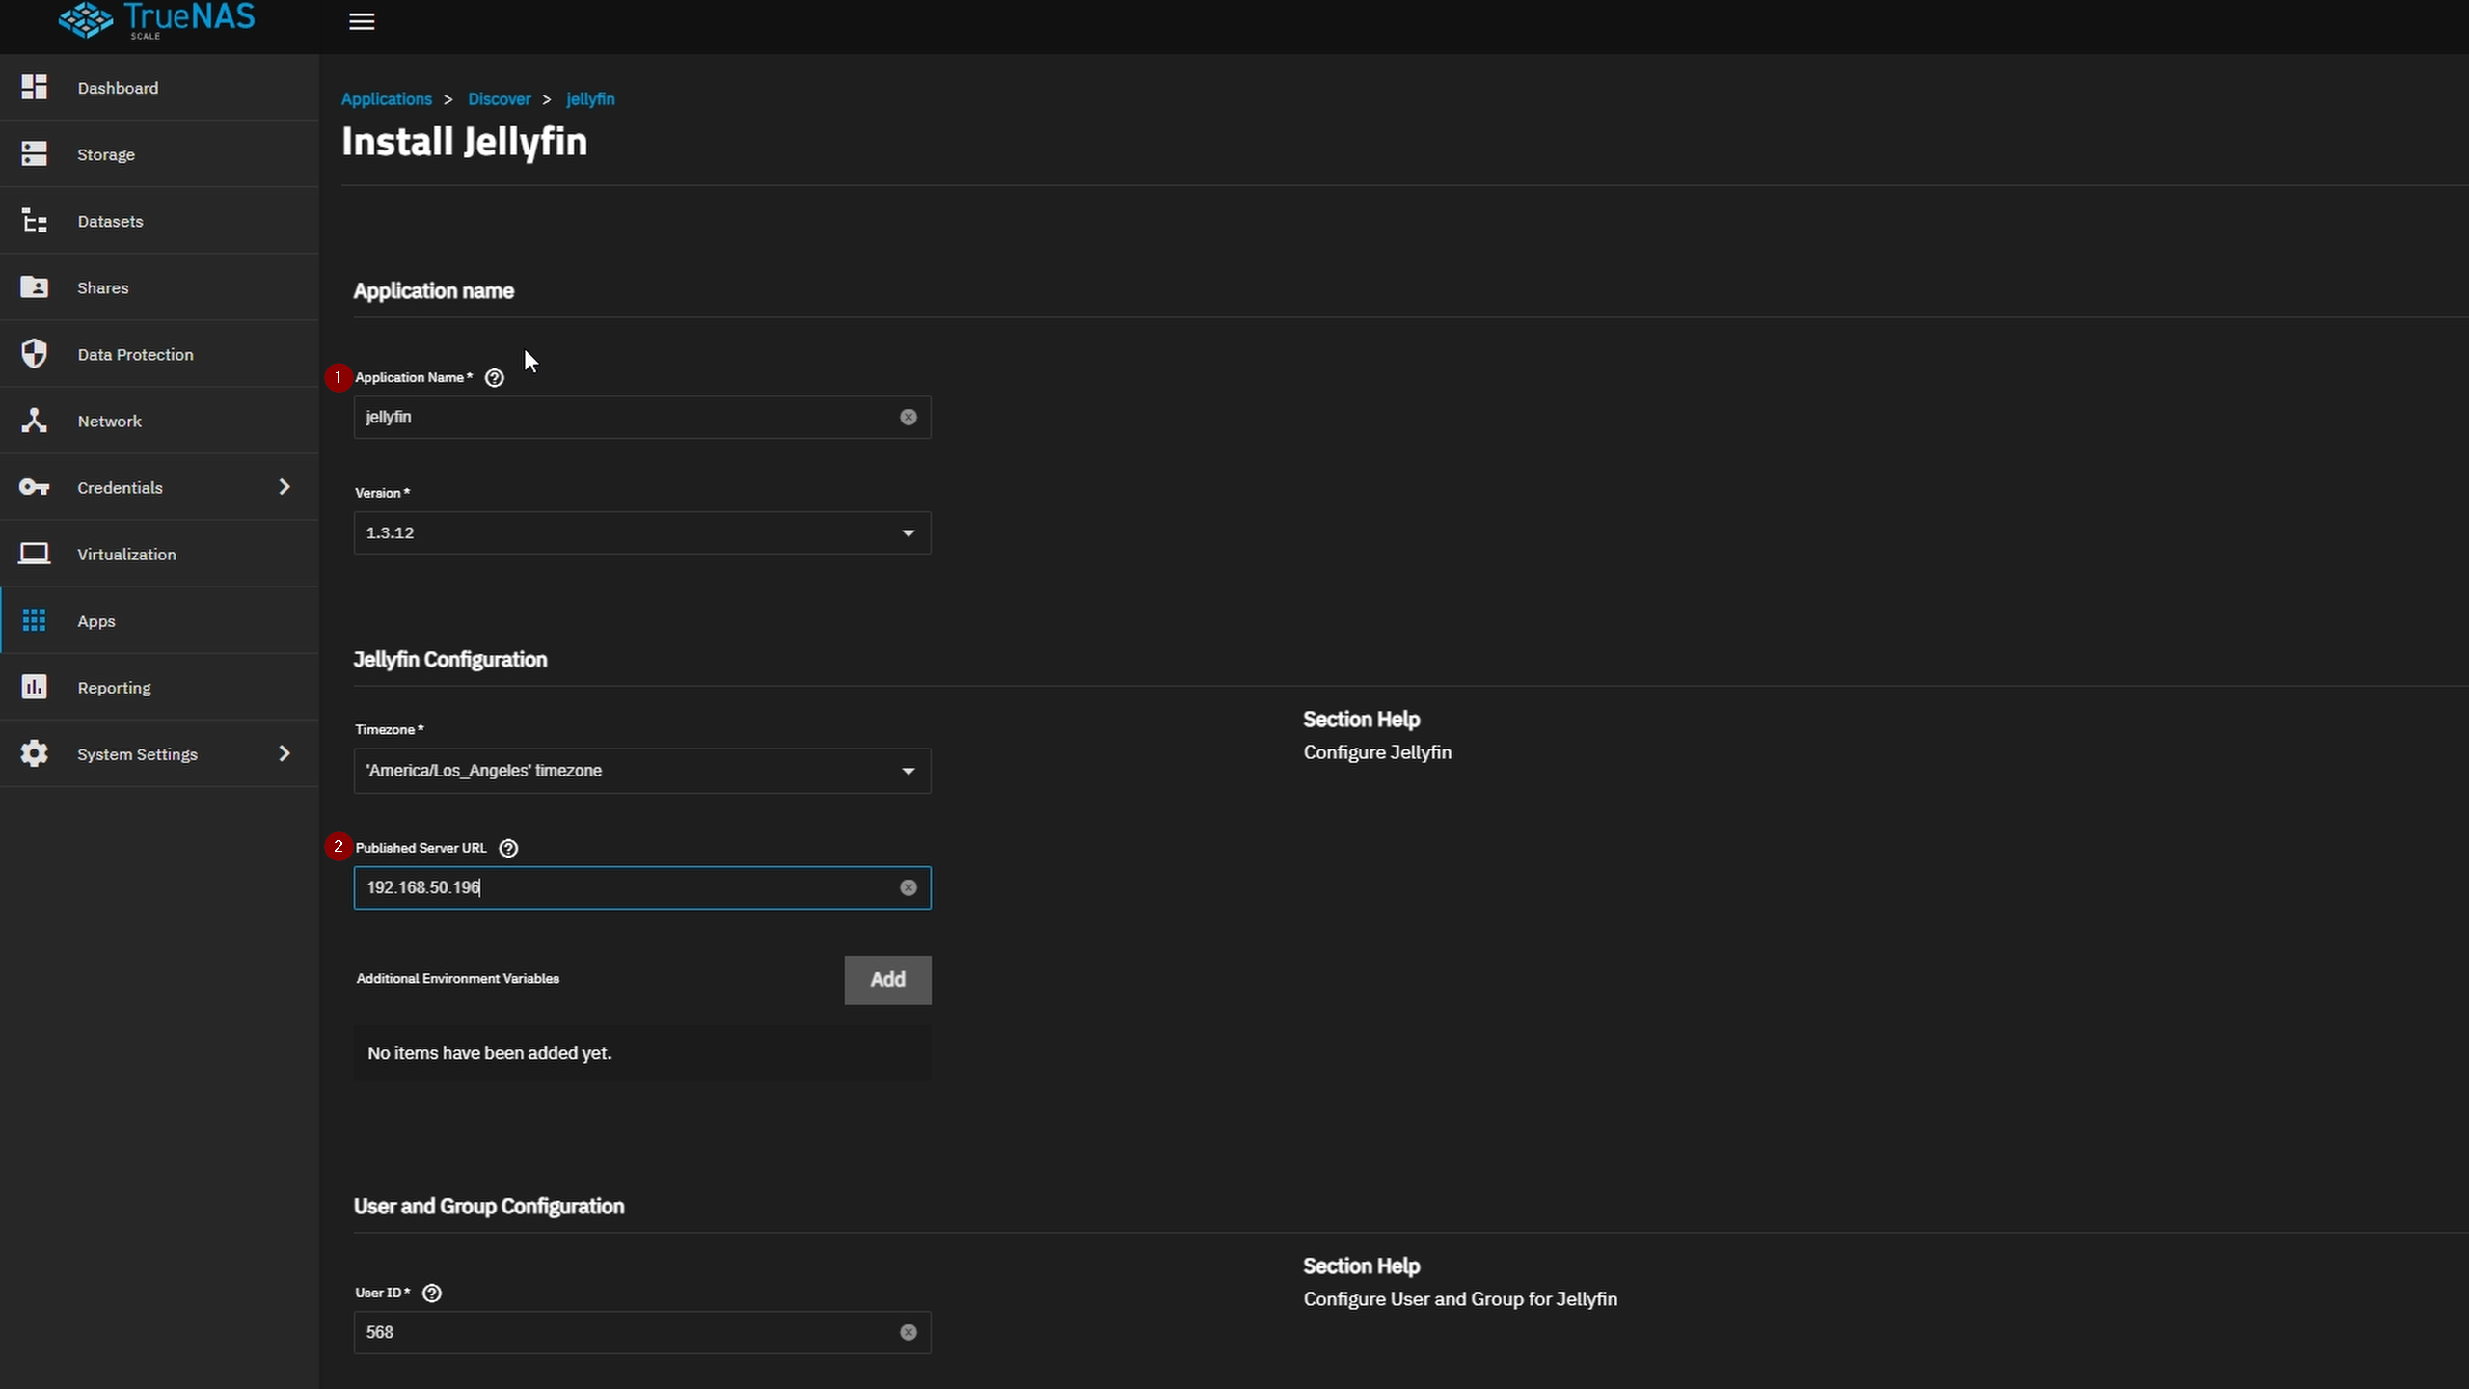The image size is (2469, 1389).
Task: Clear the User ID field
Action: (x=909, y=1333)
